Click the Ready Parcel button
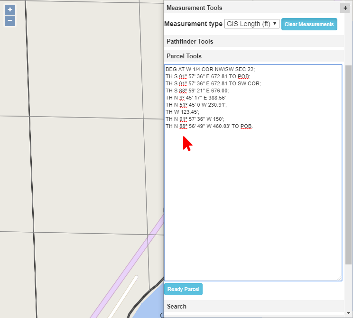353x318 pixels. point(183,289)
